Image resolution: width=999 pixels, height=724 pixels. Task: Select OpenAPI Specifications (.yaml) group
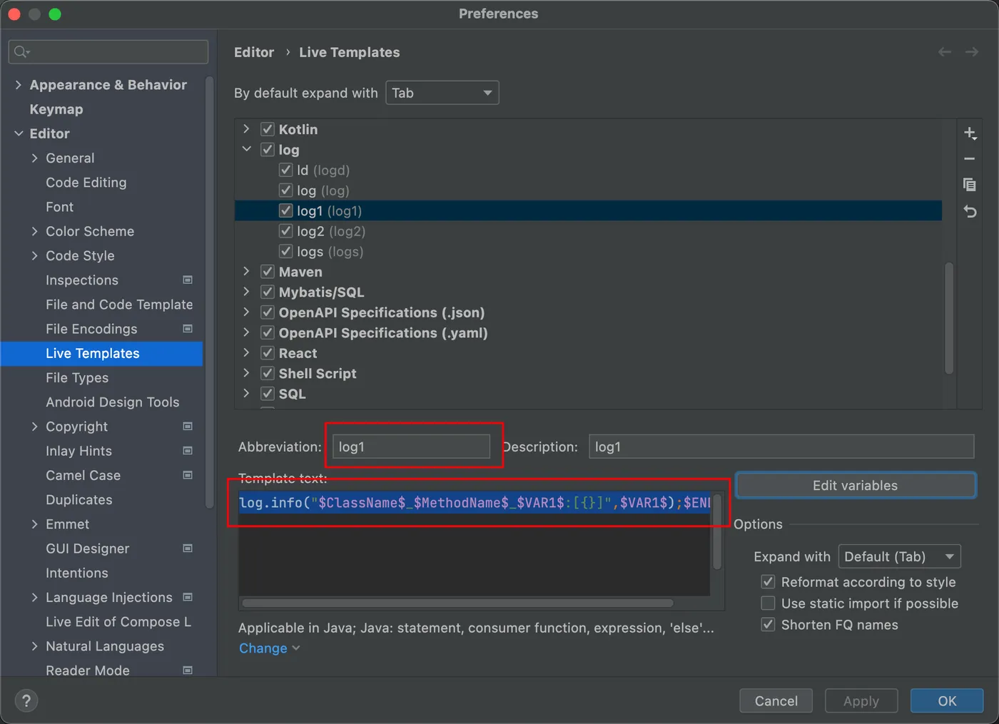(588, 332)
